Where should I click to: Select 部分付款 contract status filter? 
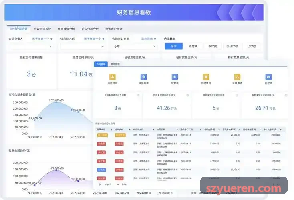[232, 46]
